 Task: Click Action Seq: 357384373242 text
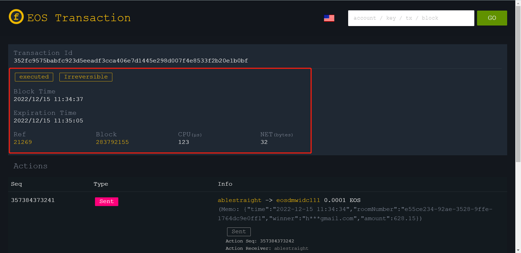coord(260,241)
